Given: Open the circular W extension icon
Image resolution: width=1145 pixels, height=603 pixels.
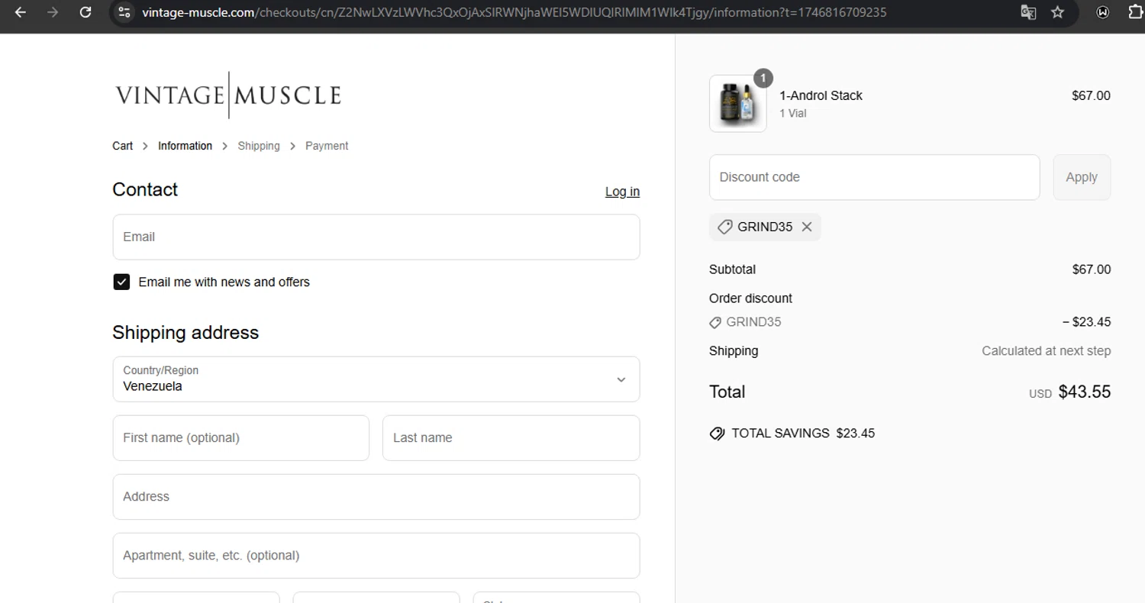Looking at the screenshot, I should tap(1102, 12).
